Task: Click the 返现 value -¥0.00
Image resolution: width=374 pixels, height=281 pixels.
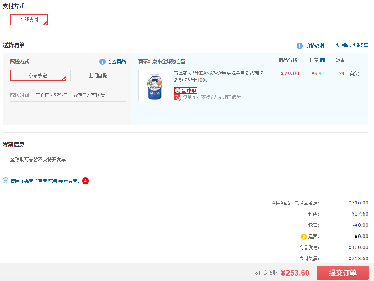Action: 361,225
